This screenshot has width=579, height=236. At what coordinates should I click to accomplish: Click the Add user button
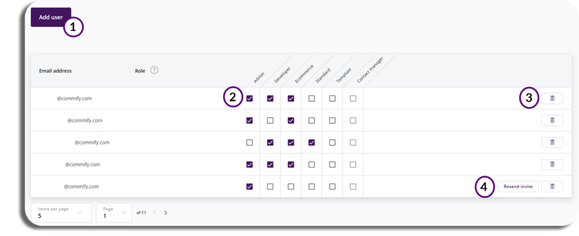tap(51, 17)
